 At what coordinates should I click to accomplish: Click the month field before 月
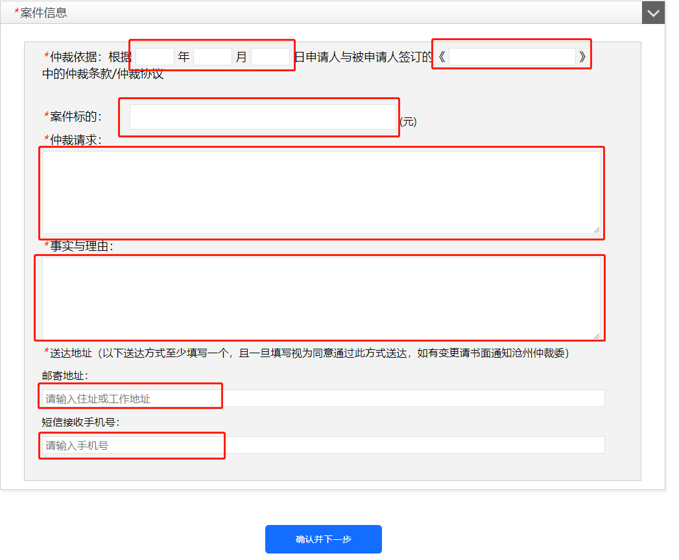tap(213, 56)
